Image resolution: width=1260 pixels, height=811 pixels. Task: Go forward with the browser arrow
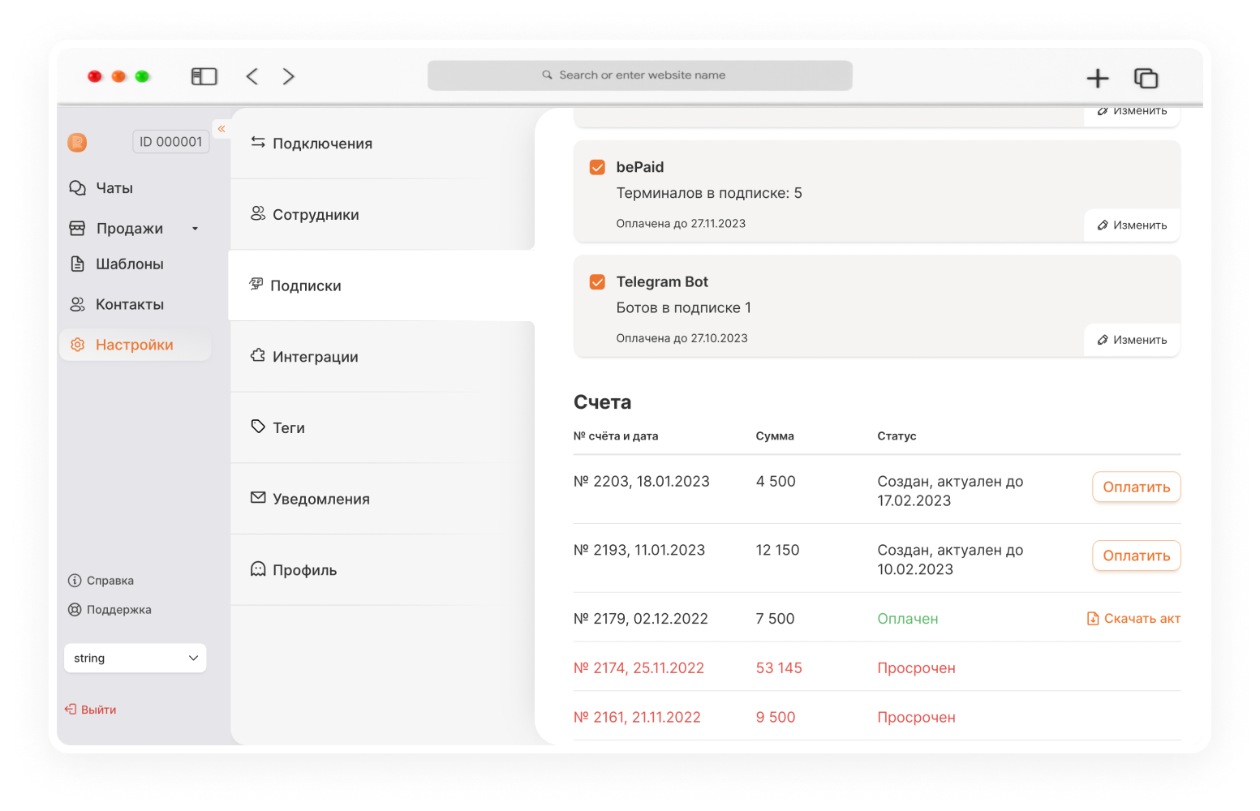288,76
